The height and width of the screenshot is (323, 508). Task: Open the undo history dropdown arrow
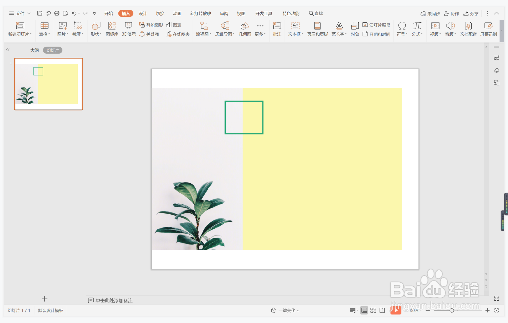[x=79, y=13]
